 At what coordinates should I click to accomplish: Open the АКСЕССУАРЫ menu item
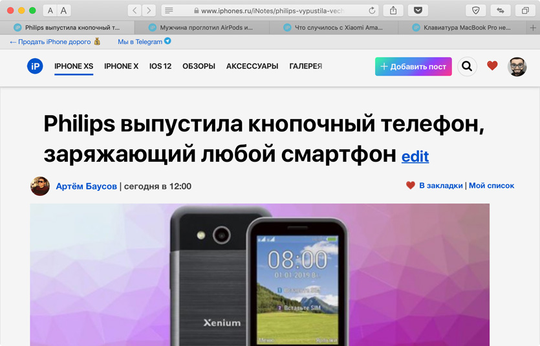[x=252, y=66]
